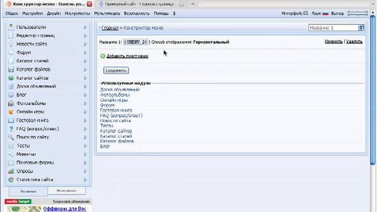Open the Мультимедиа menu

(107, 14)
